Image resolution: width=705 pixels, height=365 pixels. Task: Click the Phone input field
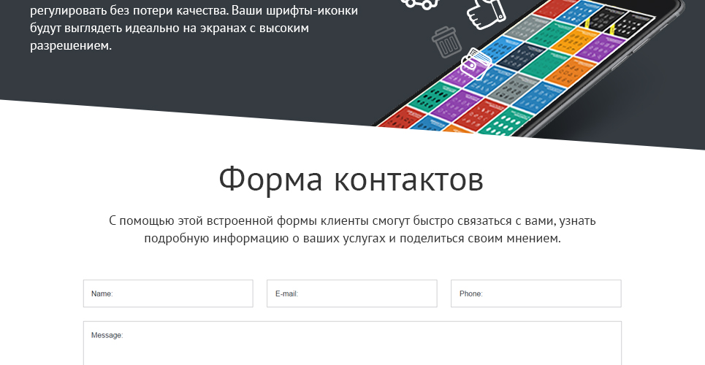[x=536, y=293]
